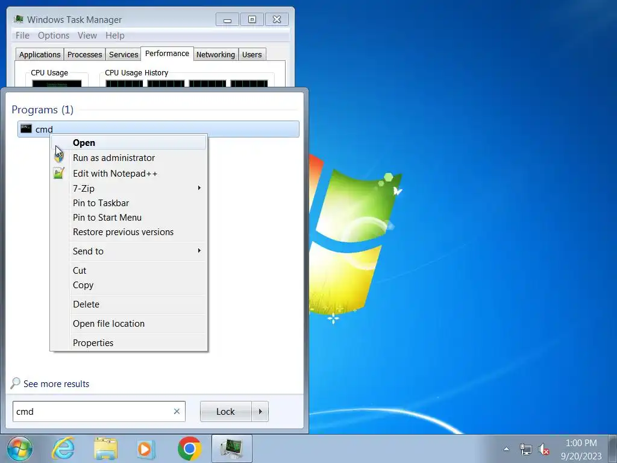
Task: Click the Task Manager title bar icon
Action: (x=19, y=19)
